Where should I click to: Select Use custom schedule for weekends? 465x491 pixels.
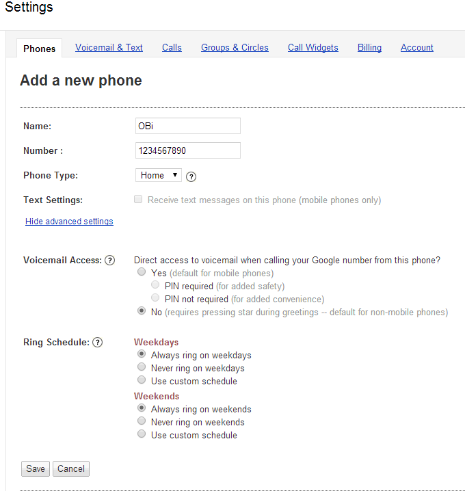click(142, 434)
